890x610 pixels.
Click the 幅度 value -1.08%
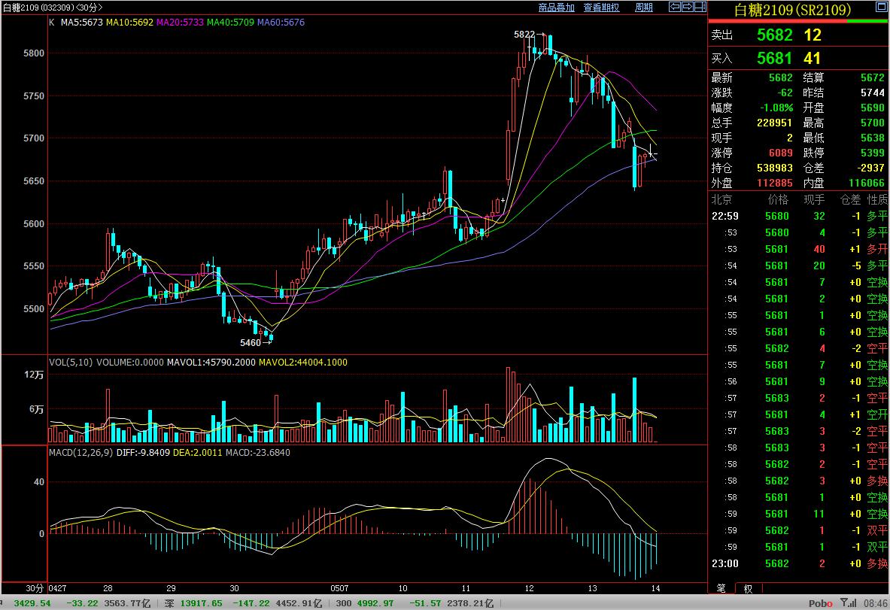click(x=776, y=108)
